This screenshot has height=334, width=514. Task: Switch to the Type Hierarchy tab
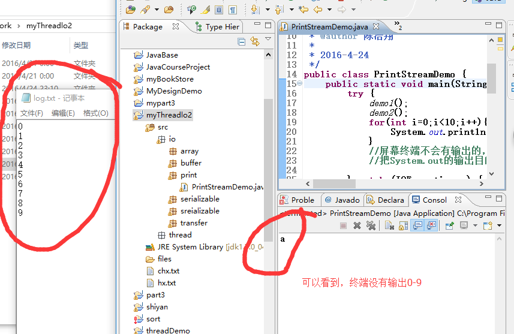click(x=217, y=27)
